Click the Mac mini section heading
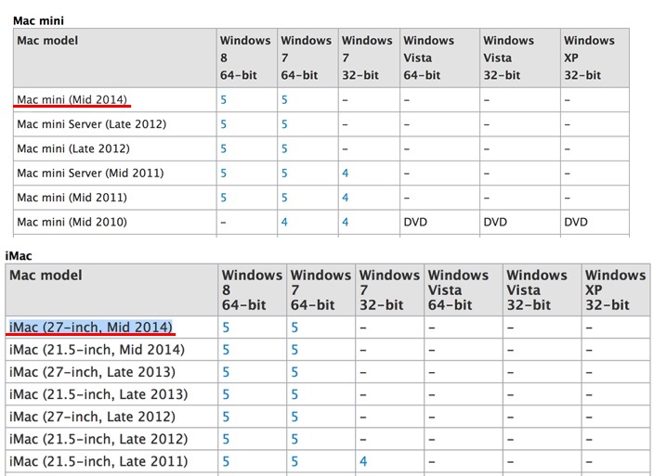 38,20
